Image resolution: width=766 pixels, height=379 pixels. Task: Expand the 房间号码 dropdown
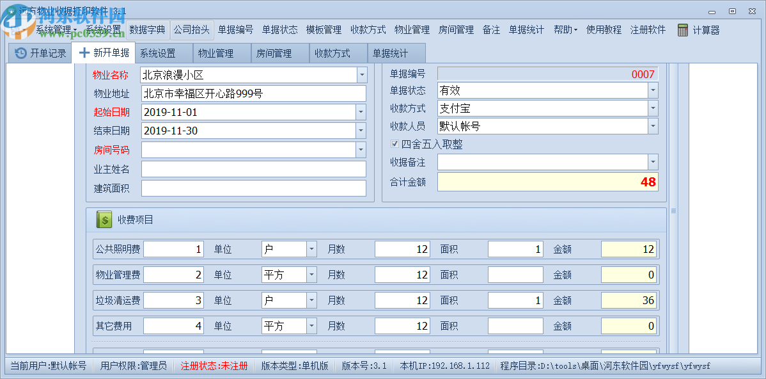point(361,150)
